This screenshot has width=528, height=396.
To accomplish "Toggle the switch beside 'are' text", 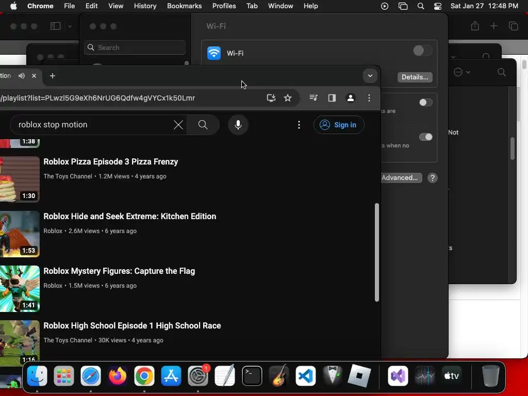I will (x=425, y=103).
